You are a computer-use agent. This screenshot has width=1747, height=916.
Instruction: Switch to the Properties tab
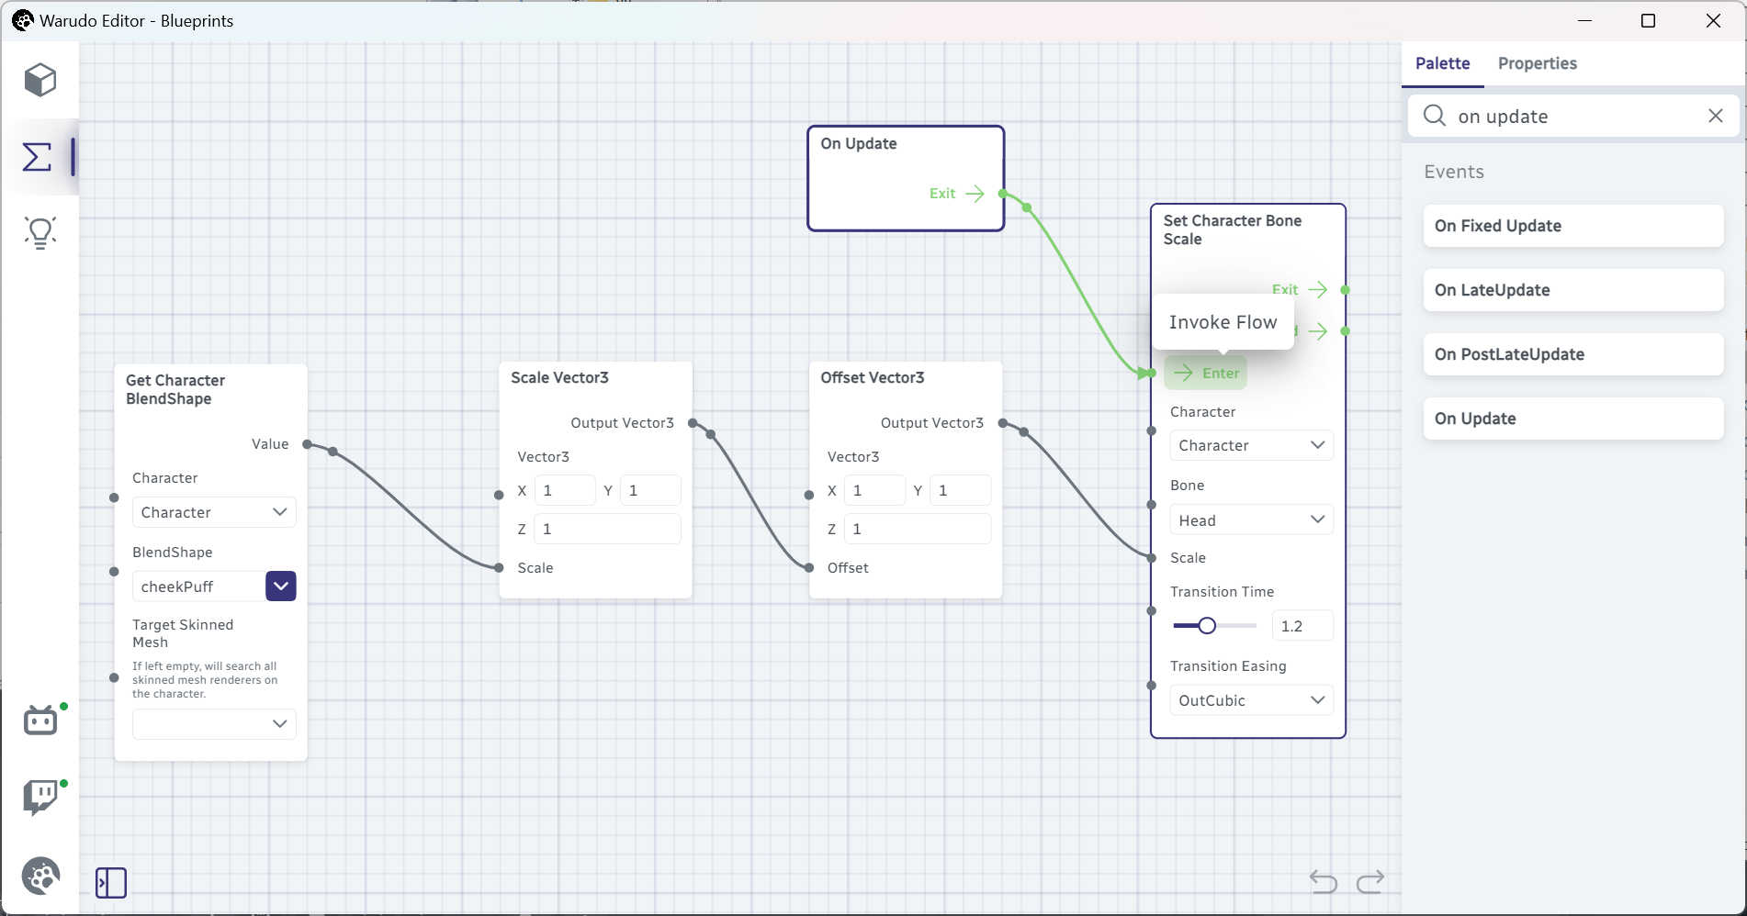tap(1538, 63)
